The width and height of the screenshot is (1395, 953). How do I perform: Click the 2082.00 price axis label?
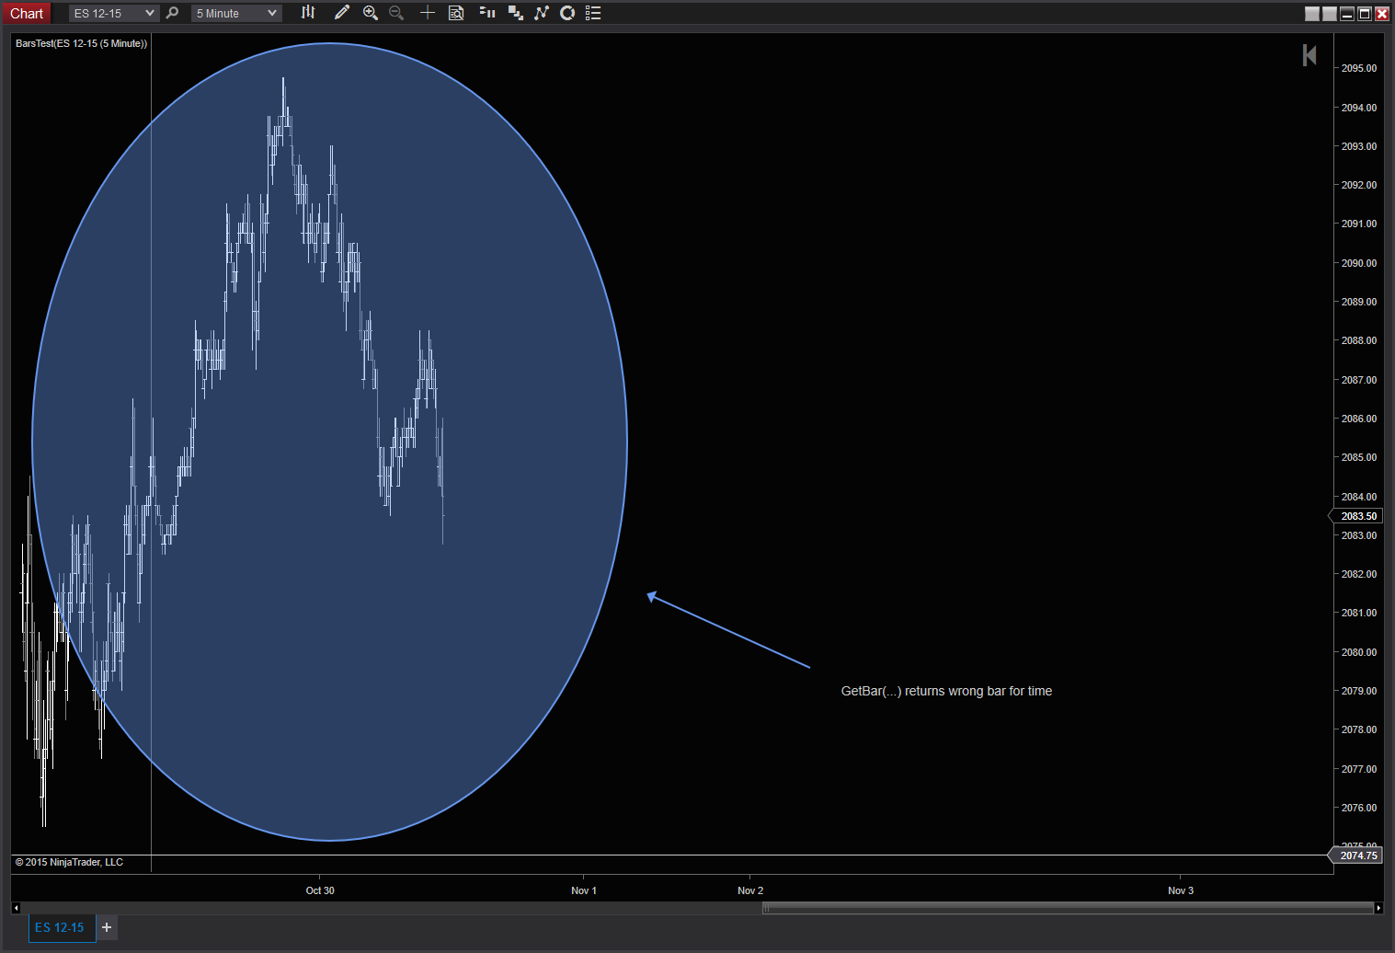1359,574
